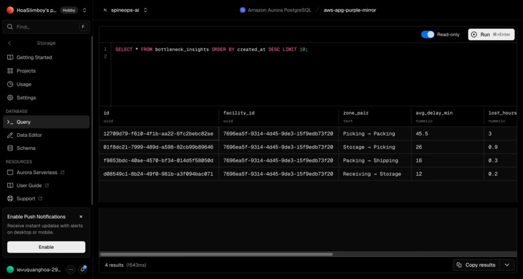Click the Usage pie-chart icon
523x279 pixels.
click(10, 84)
